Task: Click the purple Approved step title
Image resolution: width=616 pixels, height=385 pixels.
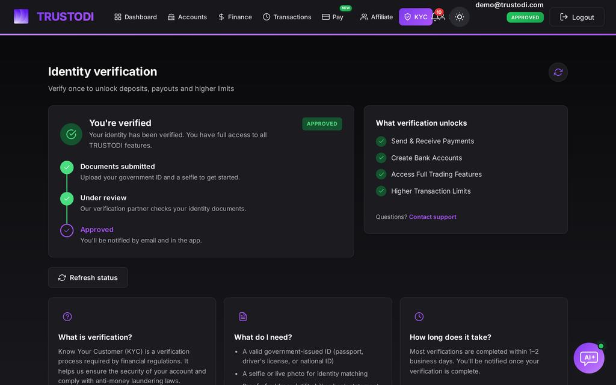Action: coord(97,229)
